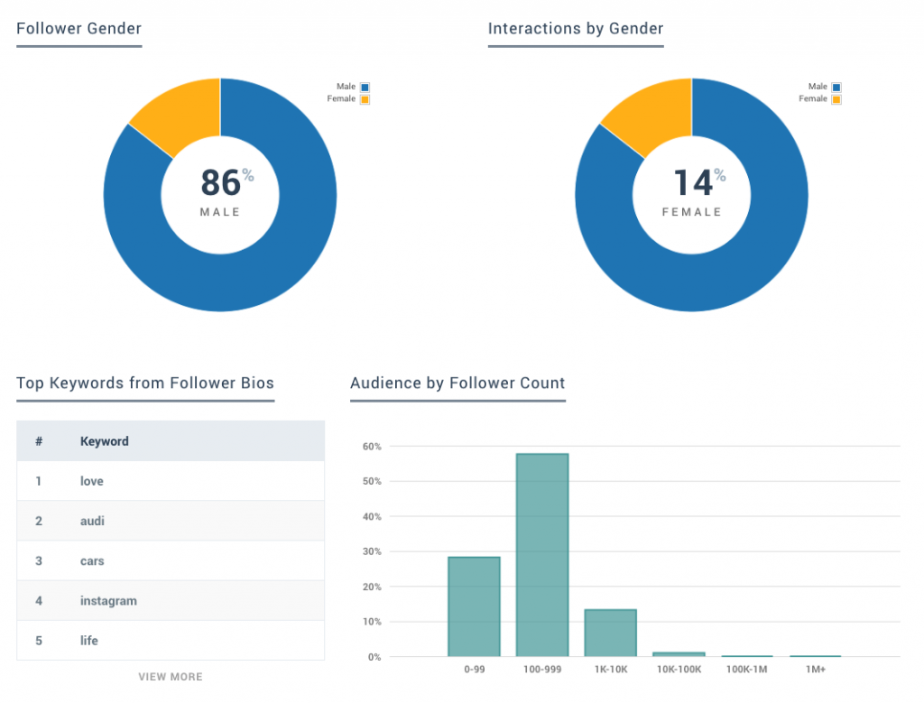Select the 'life' keyword row
This screenshot has height=703, width=924.
pyautogui.click(x=171, y=641)
